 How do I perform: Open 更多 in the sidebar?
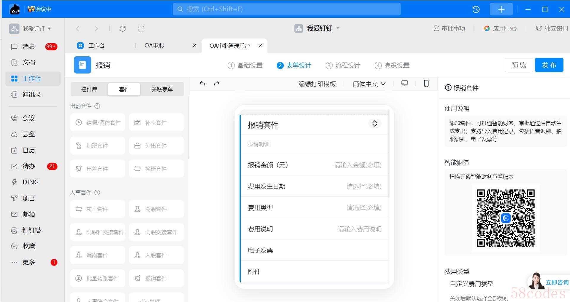[33, 262]
